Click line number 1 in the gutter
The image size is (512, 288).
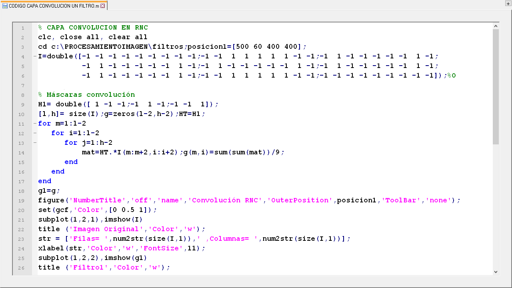coord(23,28)
